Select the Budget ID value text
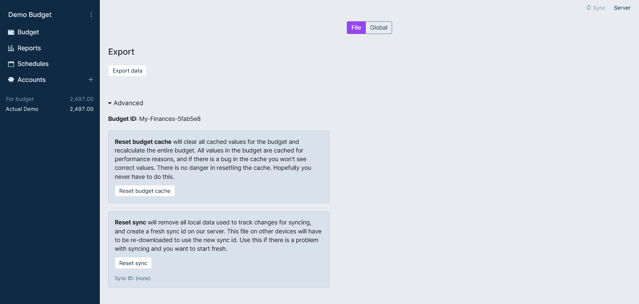Viewport: 639px width, 304px height. click(170, 119)
